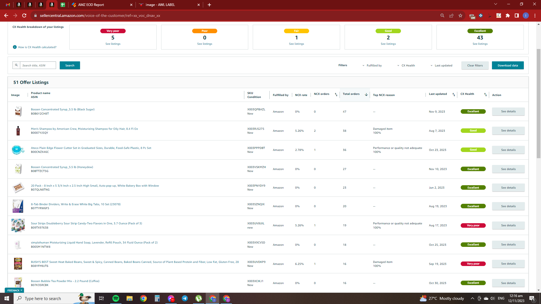541x304 pixels.
Task: Open Telegram from taskbar
Action: 185,298
